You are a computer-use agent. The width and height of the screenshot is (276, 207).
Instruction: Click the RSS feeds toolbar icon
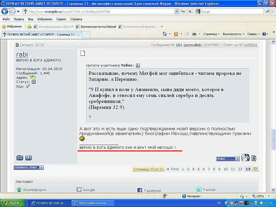click(x=176, y=34)
